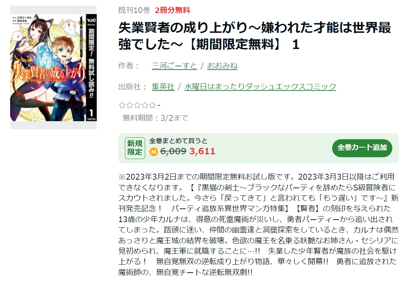
Task: Click the 既刊10巻 volume count text
Action: [134, 10]
